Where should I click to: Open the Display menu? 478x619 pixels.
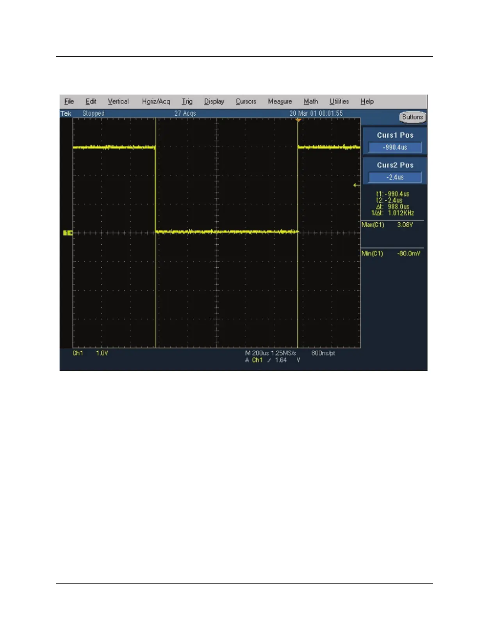(x=214, y=102)
